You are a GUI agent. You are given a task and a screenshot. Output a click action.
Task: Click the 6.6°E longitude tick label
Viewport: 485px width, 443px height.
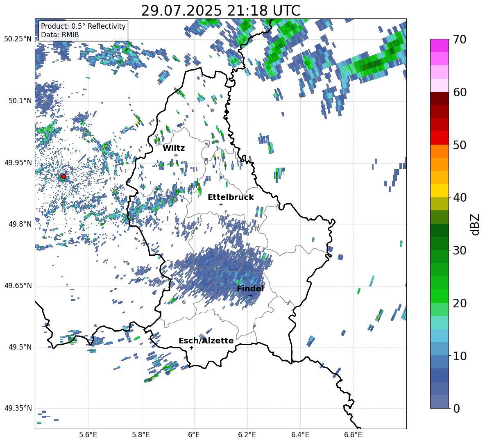tap(353, 435)
